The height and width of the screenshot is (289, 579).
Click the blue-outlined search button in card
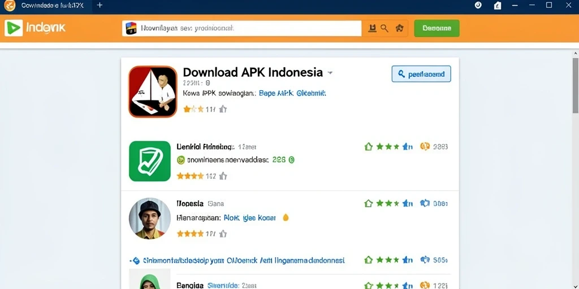pyautogui.click(x=421, y=74)
